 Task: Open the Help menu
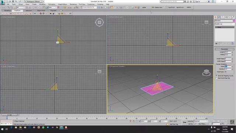tap(107, 4)
